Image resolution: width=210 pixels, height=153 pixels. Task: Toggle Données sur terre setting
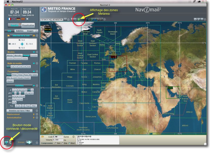pyautogui.click(x=19, y=111)
